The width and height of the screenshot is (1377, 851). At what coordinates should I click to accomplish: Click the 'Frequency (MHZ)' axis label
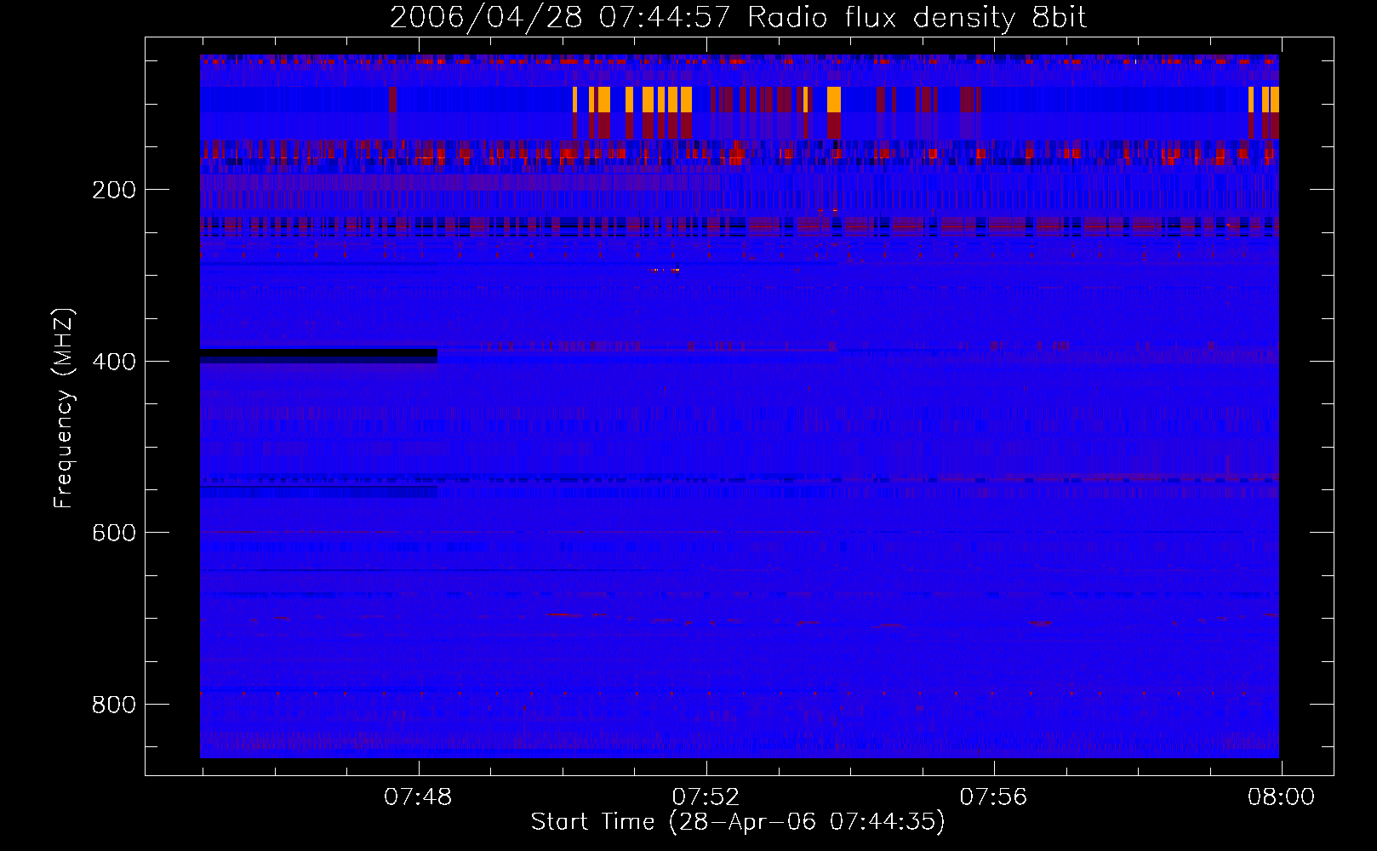click(64, 408)
